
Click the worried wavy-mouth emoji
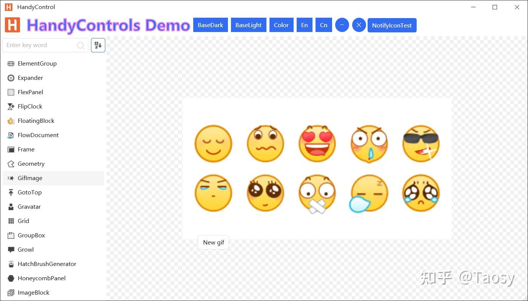265,144
